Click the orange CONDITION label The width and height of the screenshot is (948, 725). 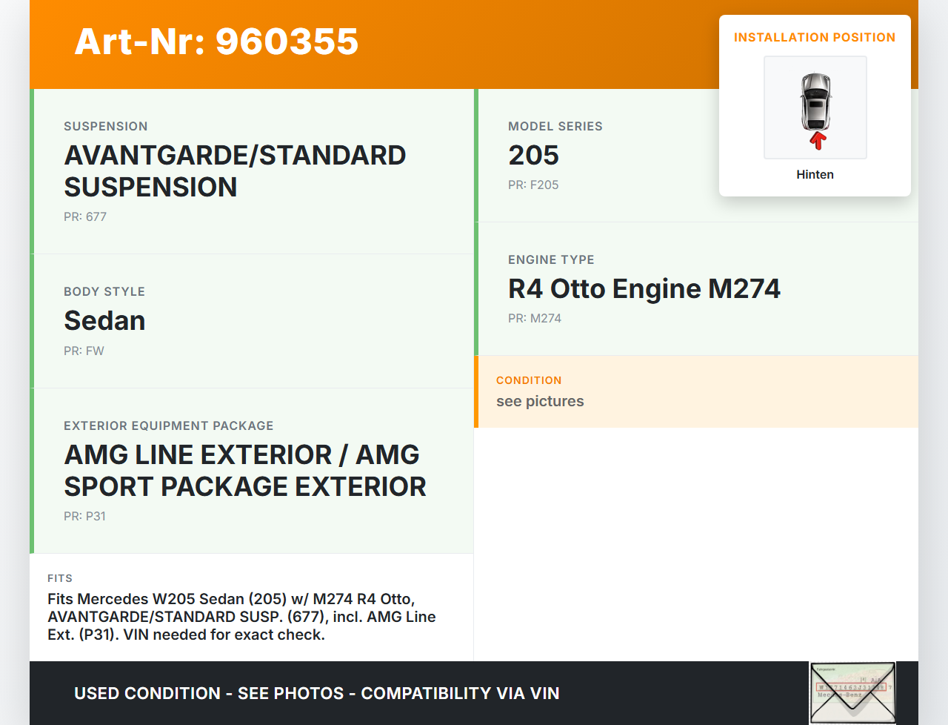coord(529,380)
